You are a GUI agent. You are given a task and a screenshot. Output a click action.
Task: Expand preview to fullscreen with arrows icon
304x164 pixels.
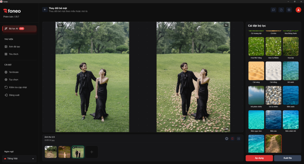point(238,138)
